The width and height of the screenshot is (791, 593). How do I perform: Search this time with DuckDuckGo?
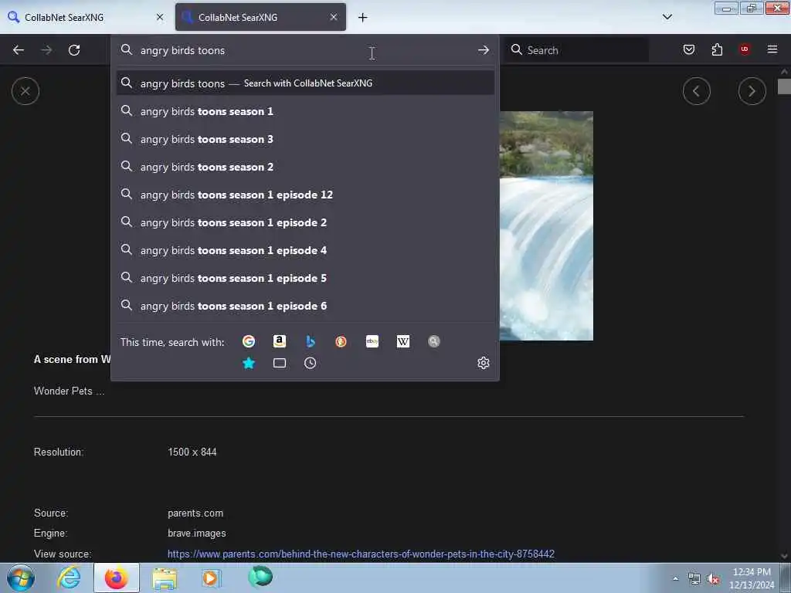(341, 341)
